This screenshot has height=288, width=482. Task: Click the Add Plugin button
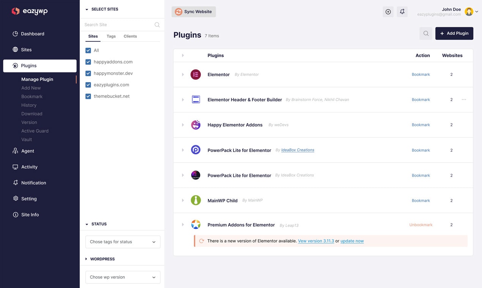coord(454,33)
